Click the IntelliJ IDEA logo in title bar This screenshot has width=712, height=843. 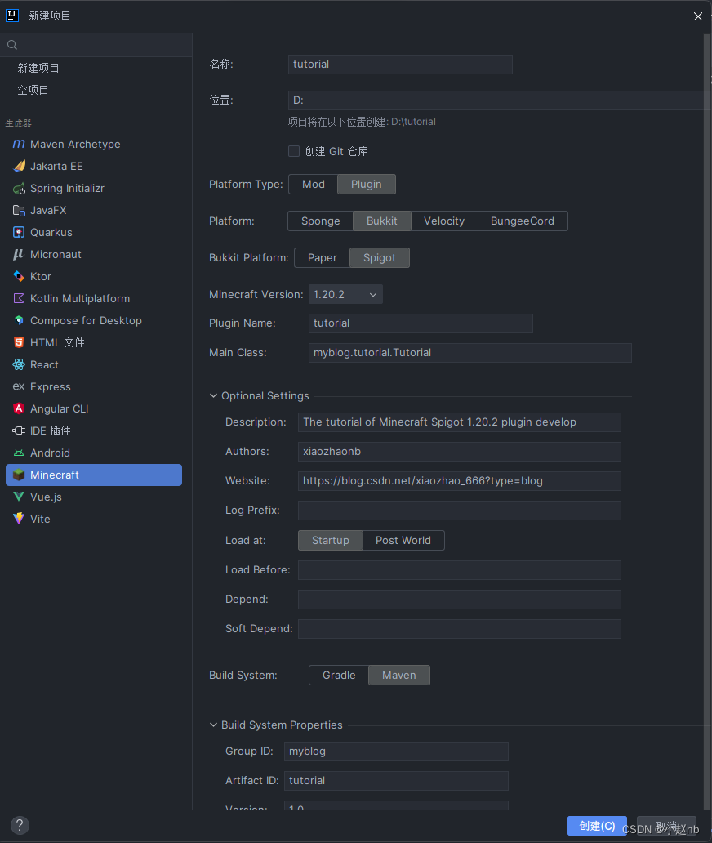pyautogui.click(x=11, y=16)
